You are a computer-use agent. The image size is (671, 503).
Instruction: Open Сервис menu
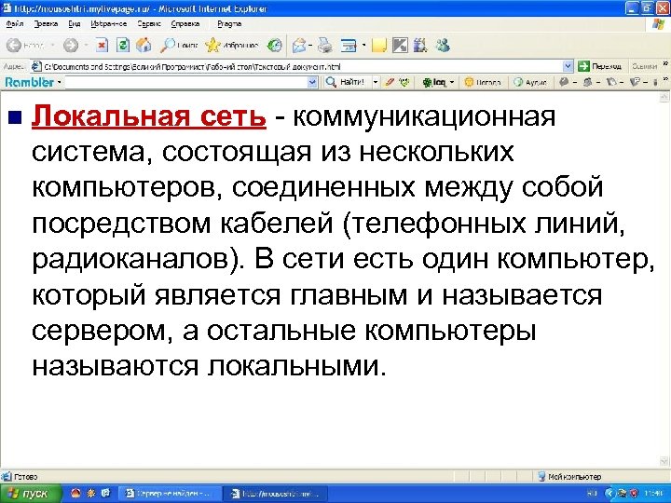pos(149,24)
